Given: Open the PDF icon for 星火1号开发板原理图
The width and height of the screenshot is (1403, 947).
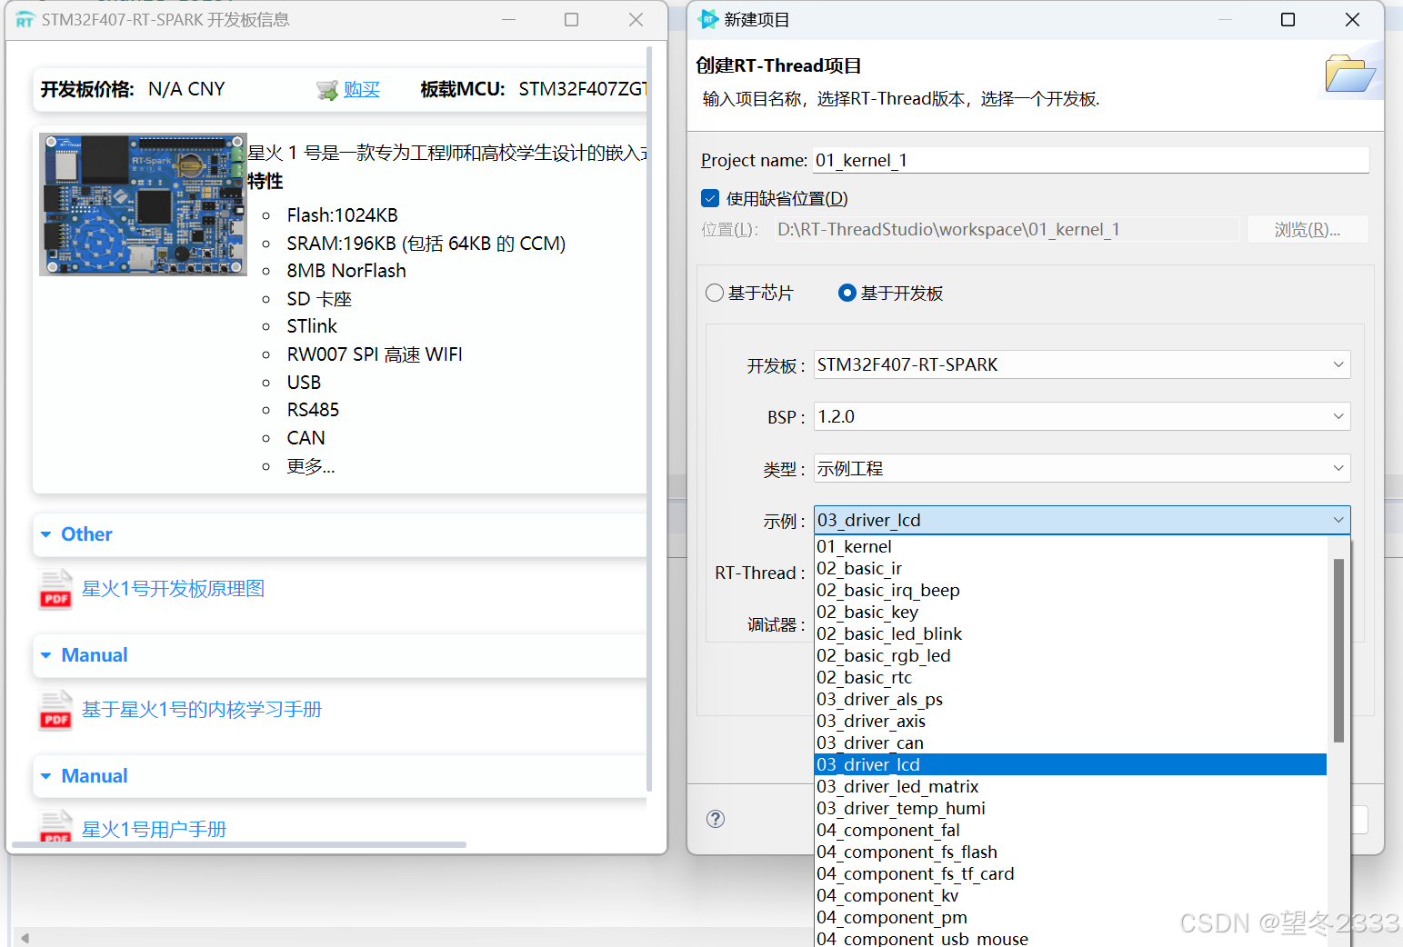Looking at the screenshot, I should [55, 589].
